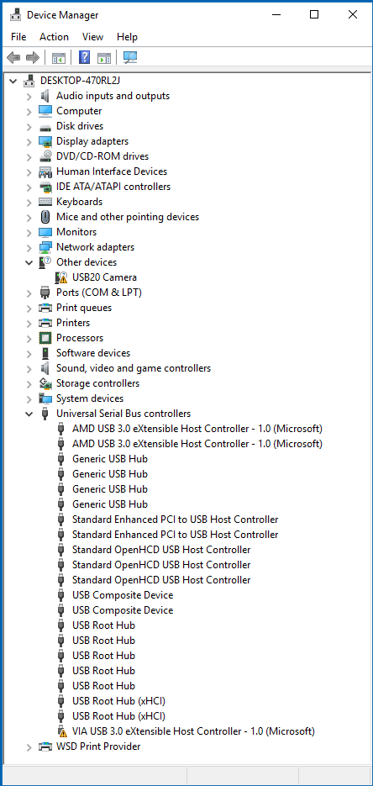Click the DVD/CD-ROM drives disc icon
Viewport: 373px width, 786px height.
[45, 156]
